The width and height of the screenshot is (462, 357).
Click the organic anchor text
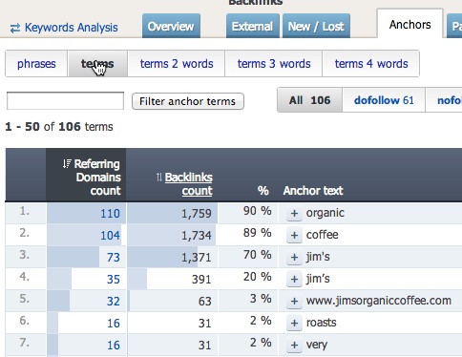[x=325, y=213]
